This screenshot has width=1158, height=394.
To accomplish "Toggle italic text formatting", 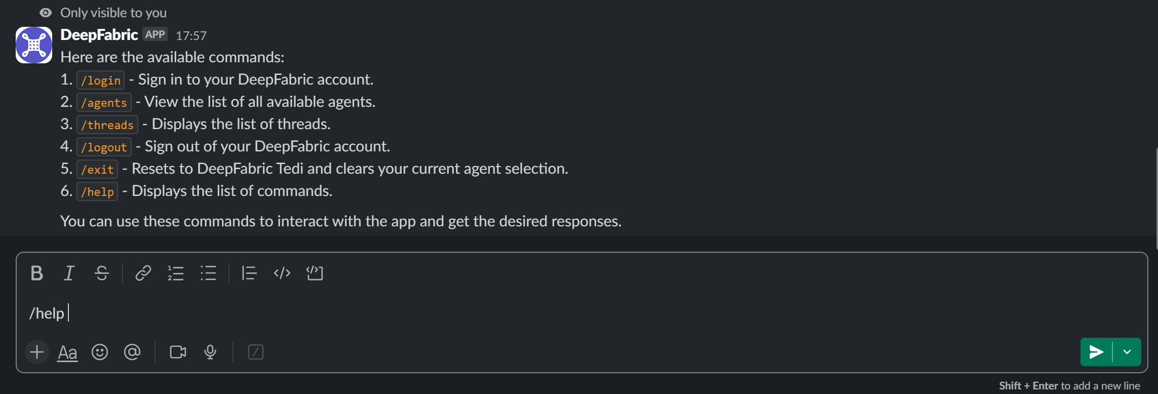I will pos(69,273).
